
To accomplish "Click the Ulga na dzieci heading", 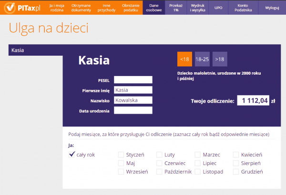I will [49, 28].
